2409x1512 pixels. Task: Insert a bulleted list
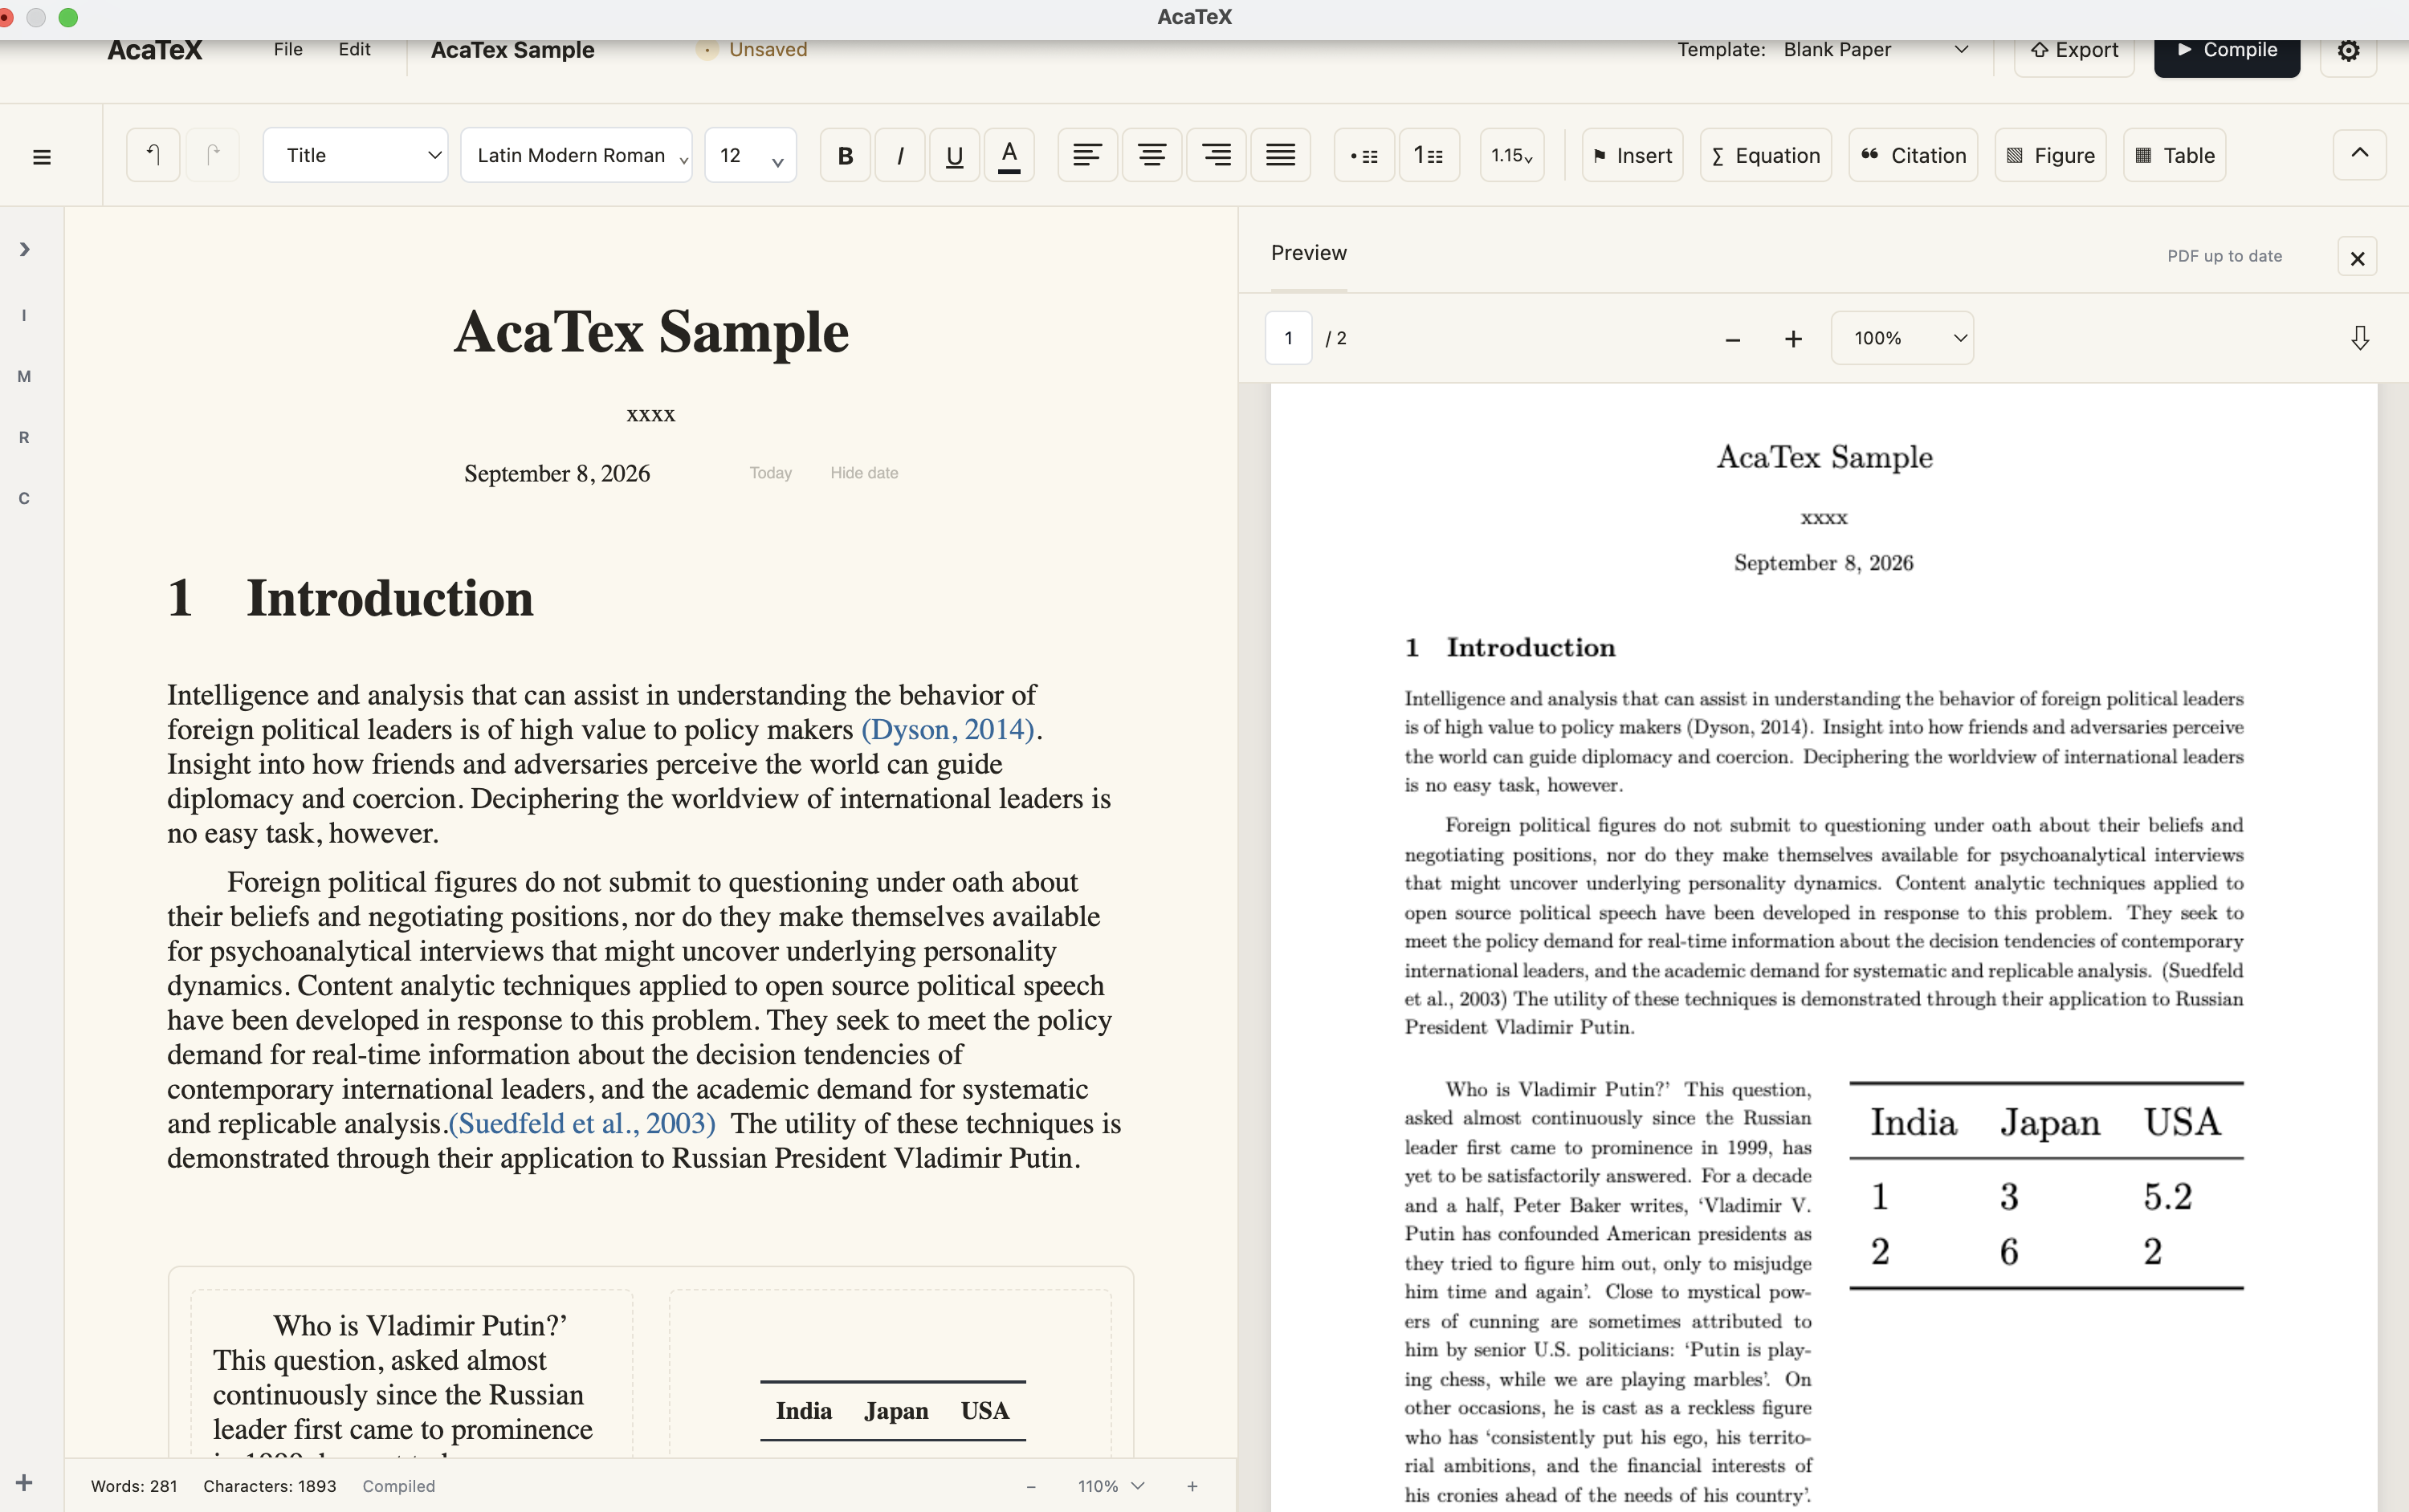click(x=1364, y=155)
